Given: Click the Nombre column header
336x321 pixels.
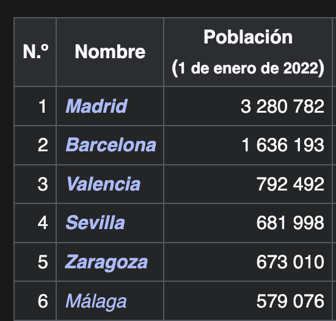Looking at the screenshot, I should tap(110, 51).
